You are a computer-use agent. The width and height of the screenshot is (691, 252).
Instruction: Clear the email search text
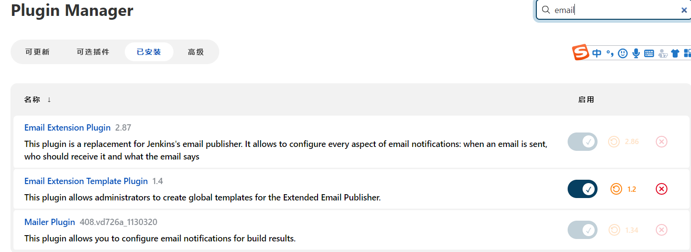coord(684,10)
